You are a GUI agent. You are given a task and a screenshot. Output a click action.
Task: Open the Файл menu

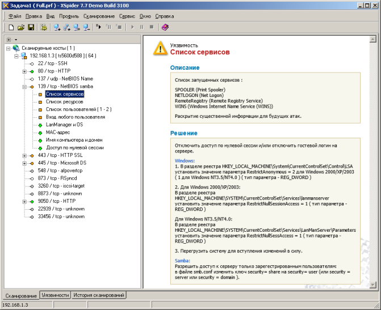(15, 16)
